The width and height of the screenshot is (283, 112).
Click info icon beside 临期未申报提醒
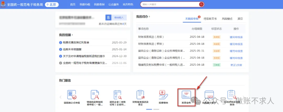coord(61,49)
